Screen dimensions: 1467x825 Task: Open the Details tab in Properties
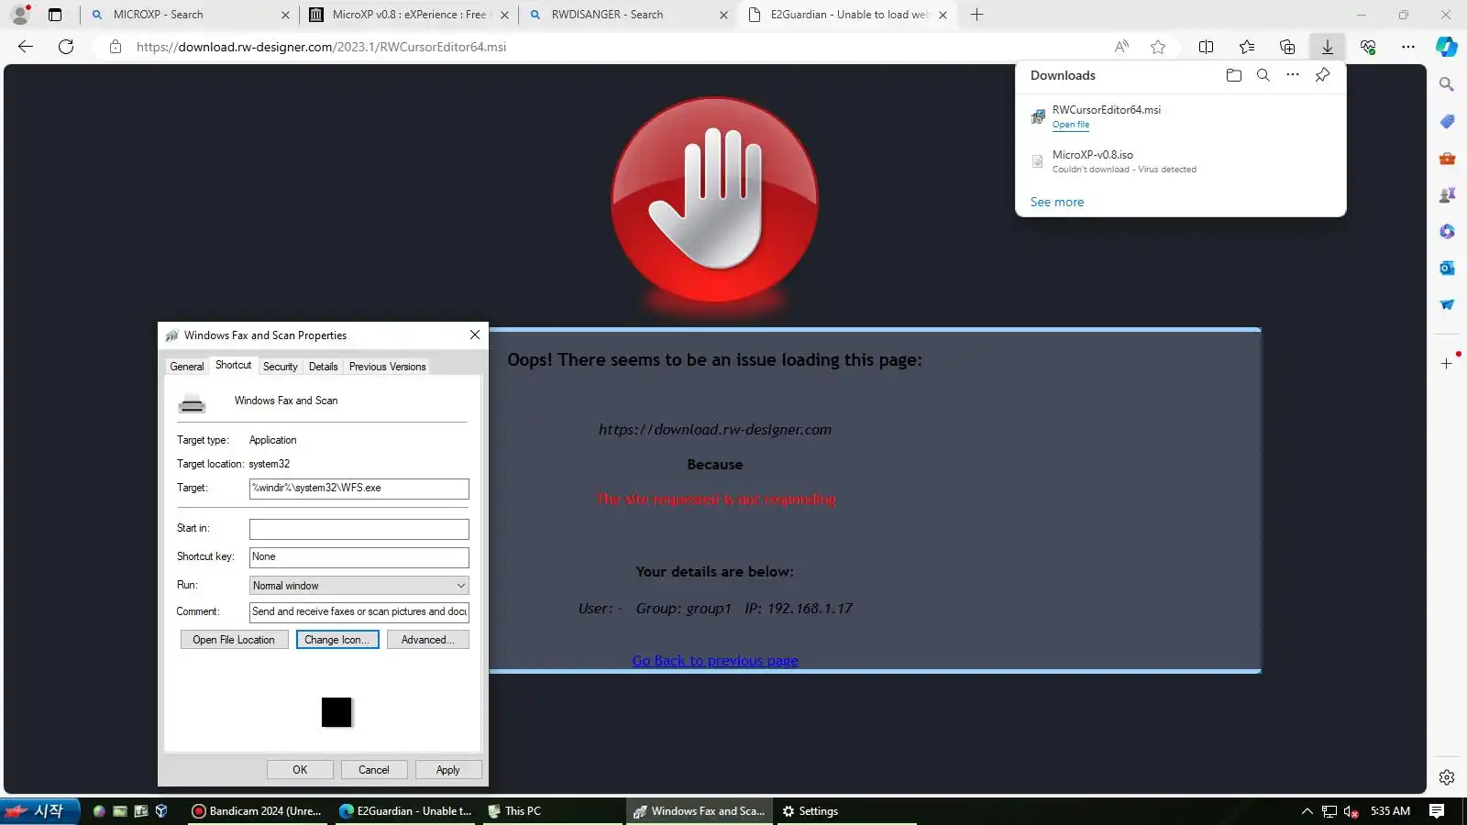[324, 367]
